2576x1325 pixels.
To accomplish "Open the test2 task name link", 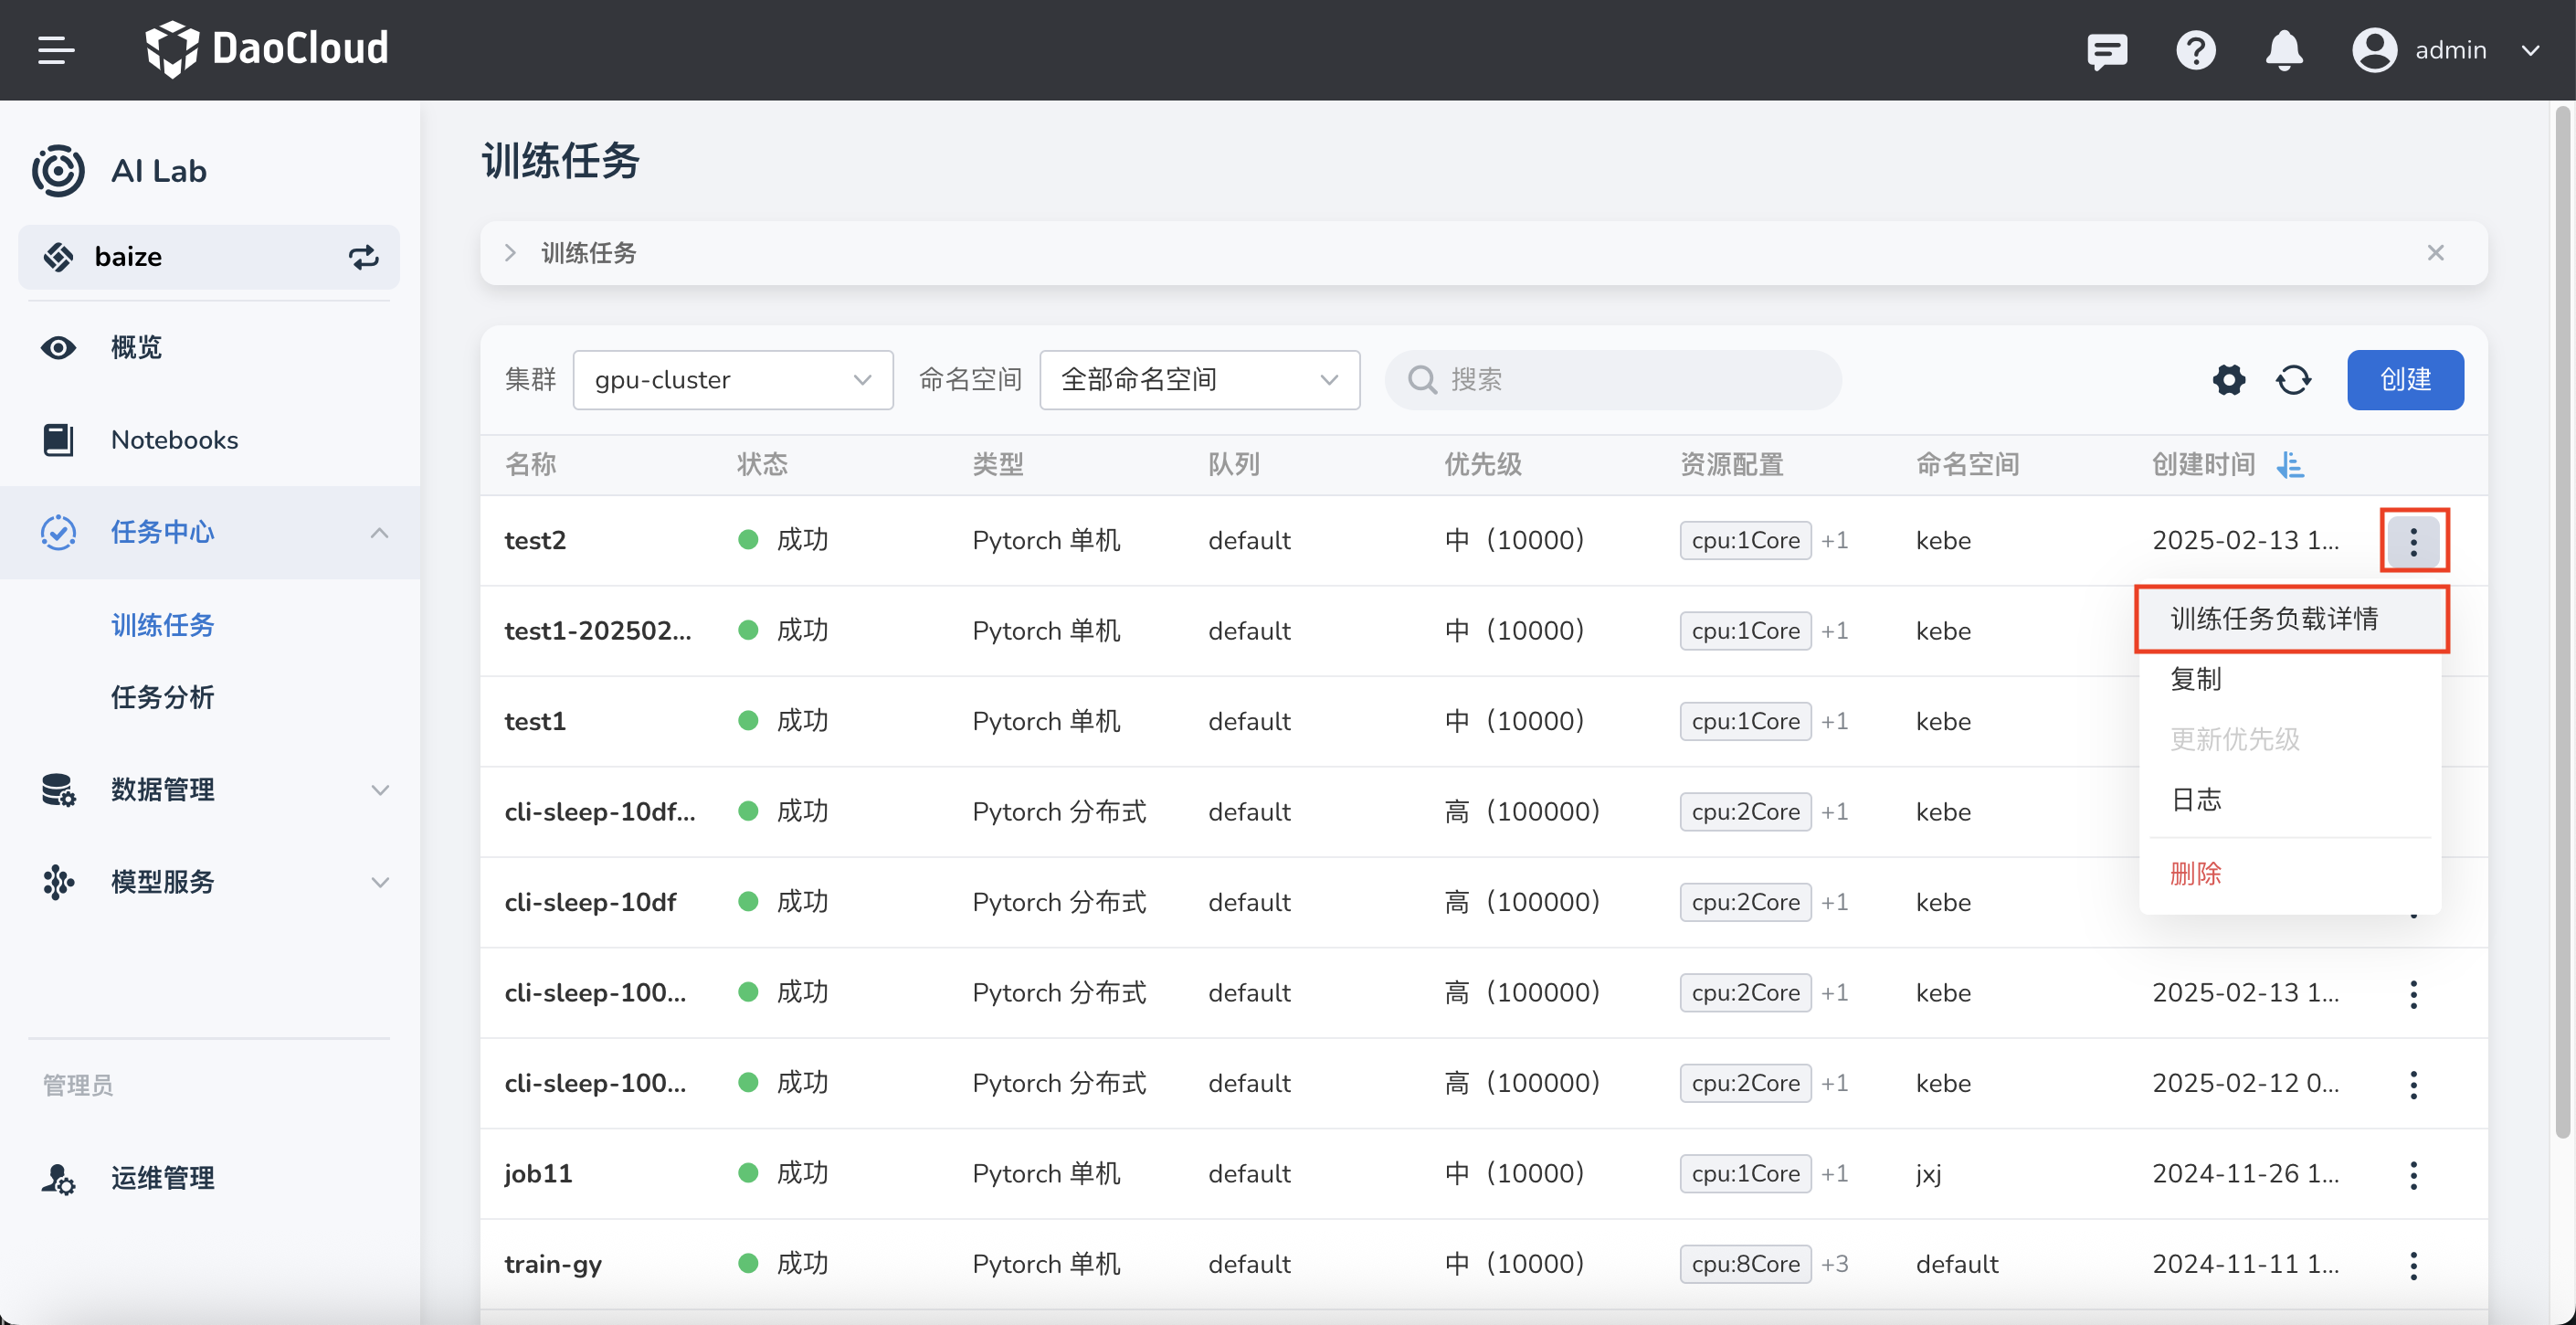I will coord(535,541).
